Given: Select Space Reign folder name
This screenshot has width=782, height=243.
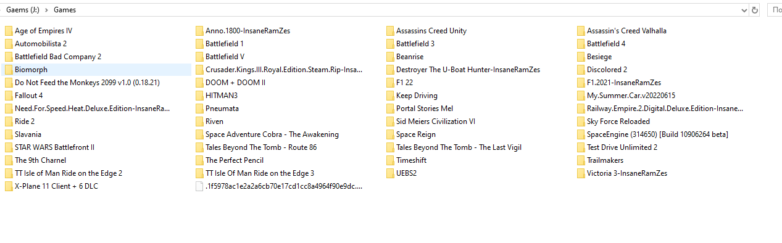Looking at the screenshot, I should [416, 134].
